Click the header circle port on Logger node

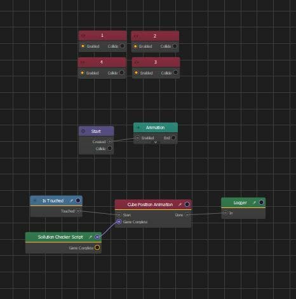pyautogui.click(x=261, y=202)
